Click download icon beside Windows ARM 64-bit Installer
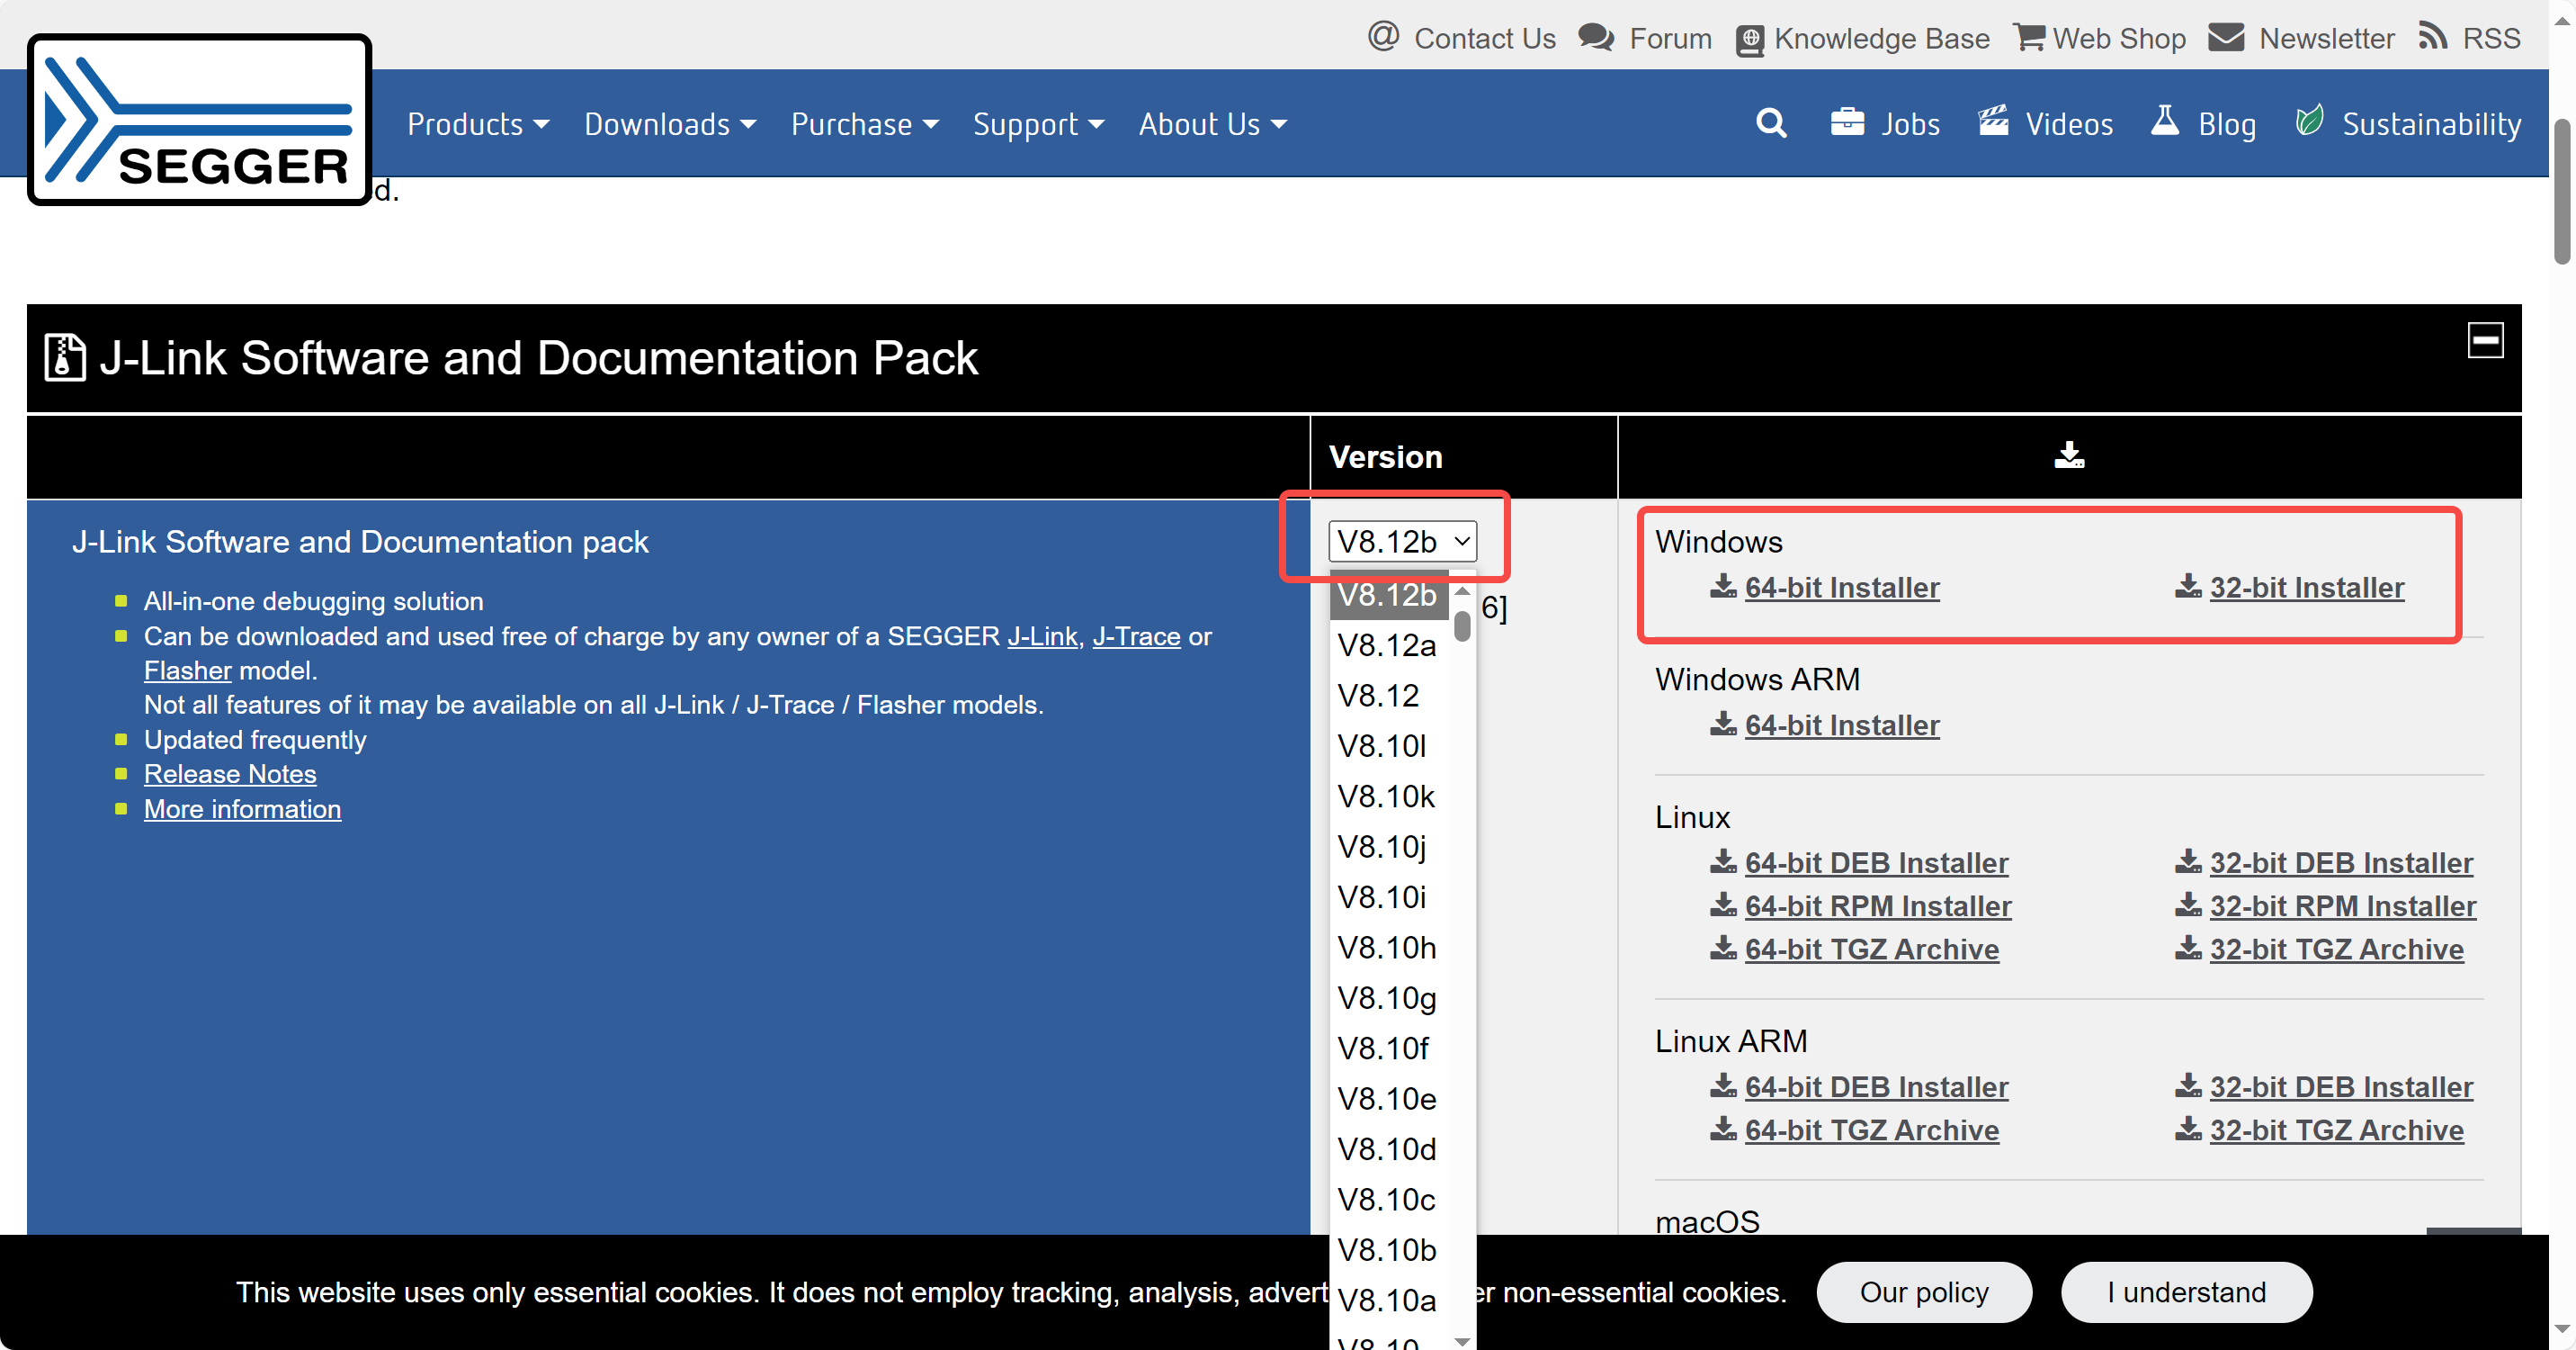The image size is (2576, 1350). [1723, 724]
